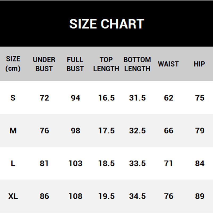Select the L size row label
This screenshot has height=213, width=213.
click(13, 163)
